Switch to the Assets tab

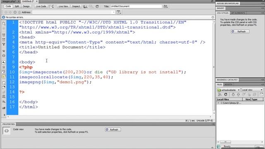pyautogui.click(x=228, y=84)
